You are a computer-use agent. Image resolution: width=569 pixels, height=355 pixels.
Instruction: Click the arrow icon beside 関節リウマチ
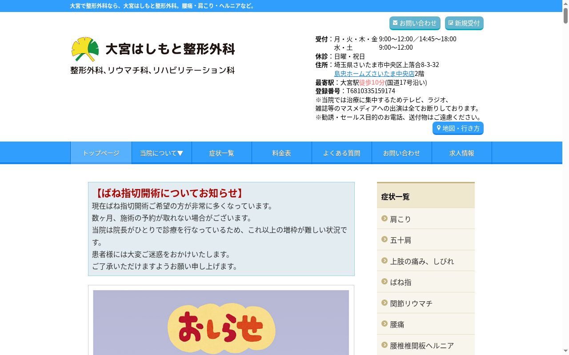[x=385, y=303]
